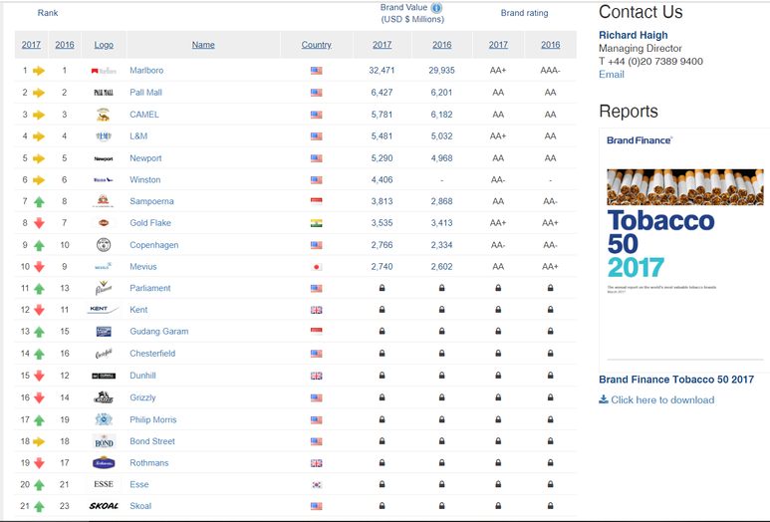
Task: Click the ESSE logo
Action: click(x=104, y=484)
